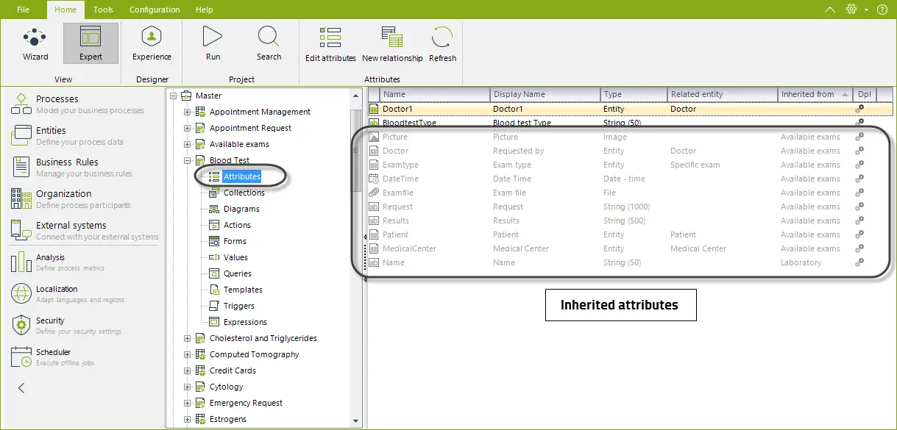Expand Cholesterol and Triglycerides node
Viewport: 897px width, 430px height.
pos(188,338)
